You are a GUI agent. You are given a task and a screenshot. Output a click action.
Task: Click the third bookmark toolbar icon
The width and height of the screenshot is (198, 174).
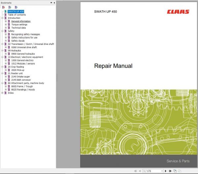[x=16, y=8]
